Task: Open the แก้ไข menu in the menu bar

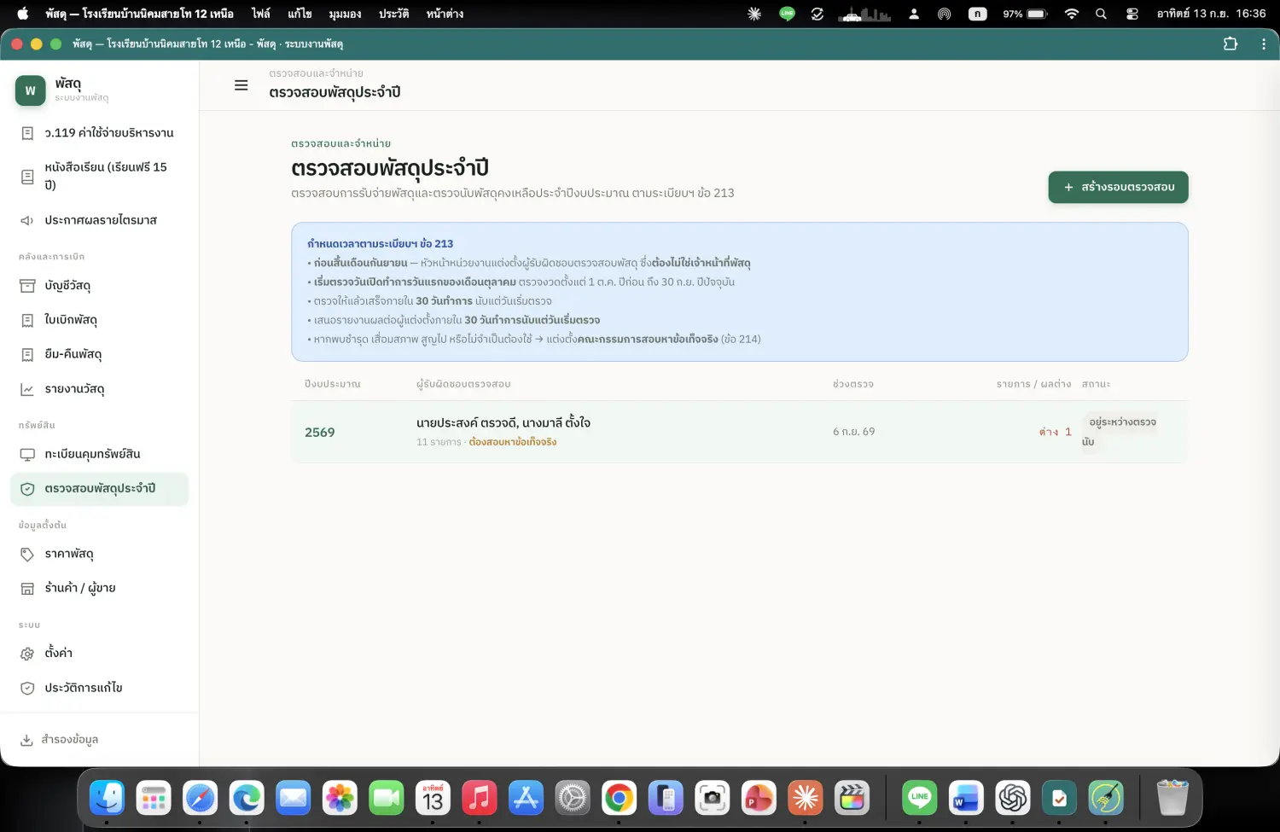Action: tap(300, 14)
